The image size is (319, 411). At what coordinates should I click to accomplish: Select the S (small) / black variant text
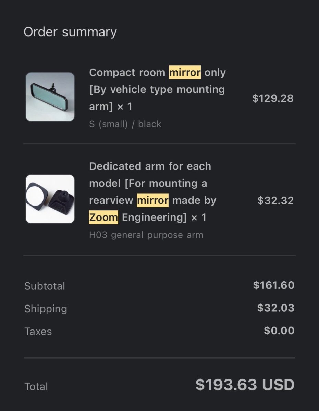(x=125, y=124)
